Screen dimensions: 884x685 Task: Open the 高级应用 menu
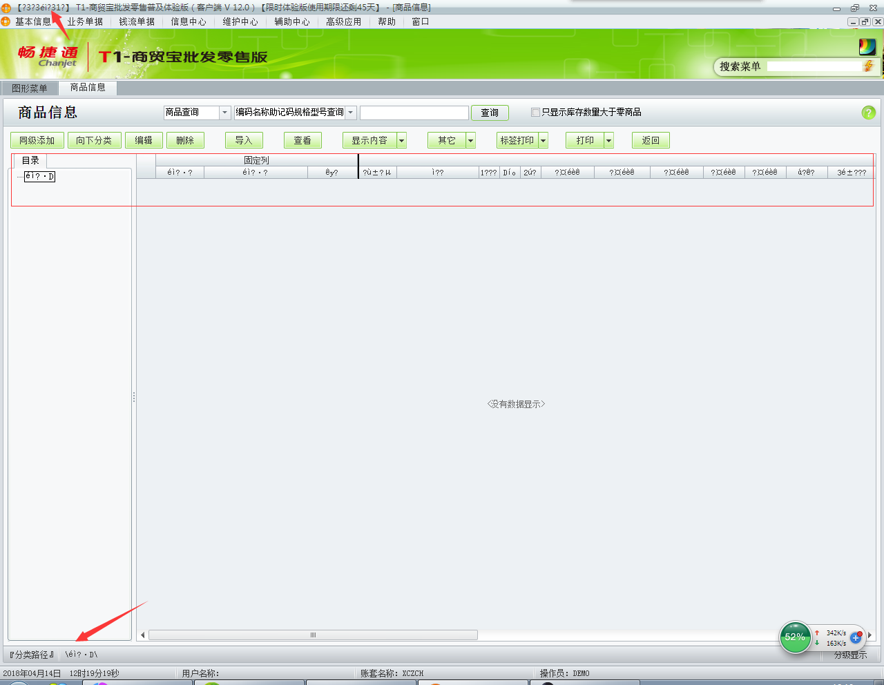pyautogui.click(x=344, y=21)
